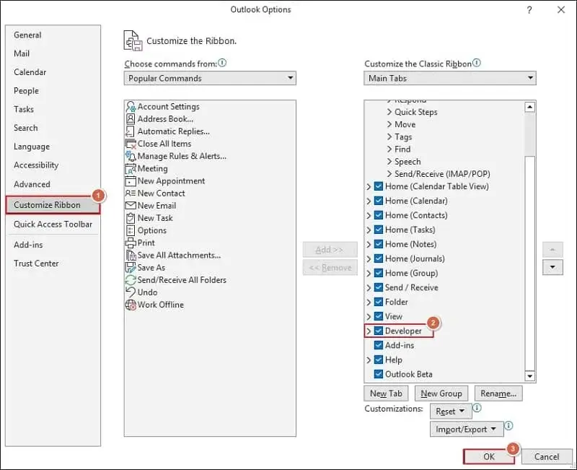Image resolution: width=577 pixels, height=470 pixels.
Task: Select the Send/Receive All Folders icon
Action: (x=132, y=279)
